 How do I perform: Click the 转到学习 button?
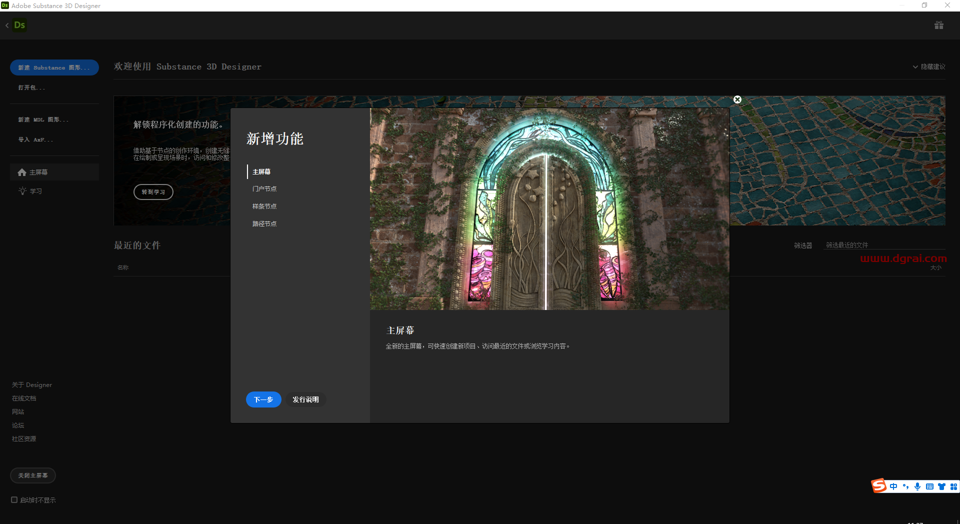point(153,192)
